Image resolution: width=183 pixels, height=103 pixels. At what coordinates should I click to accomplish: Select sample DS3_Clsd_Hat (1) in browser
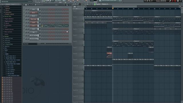click(8, 78)
